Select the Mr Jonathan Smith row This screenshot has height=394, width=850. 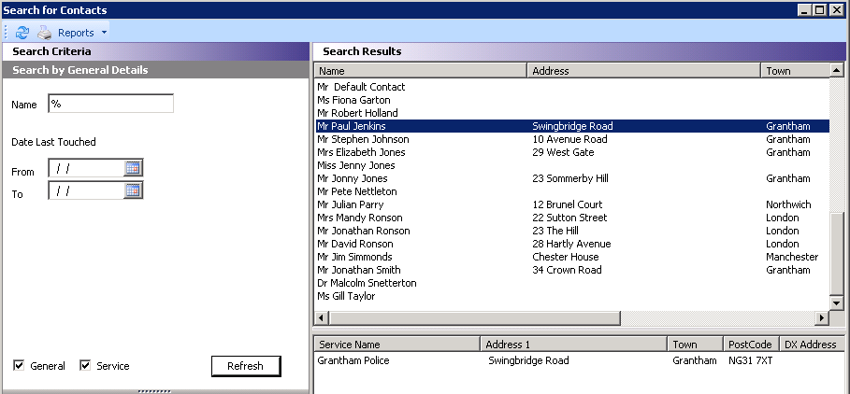[x=572, y=270]
